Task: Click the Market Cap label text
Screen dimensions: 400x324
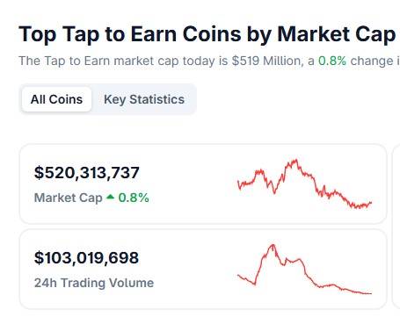Action: (69, 198)
